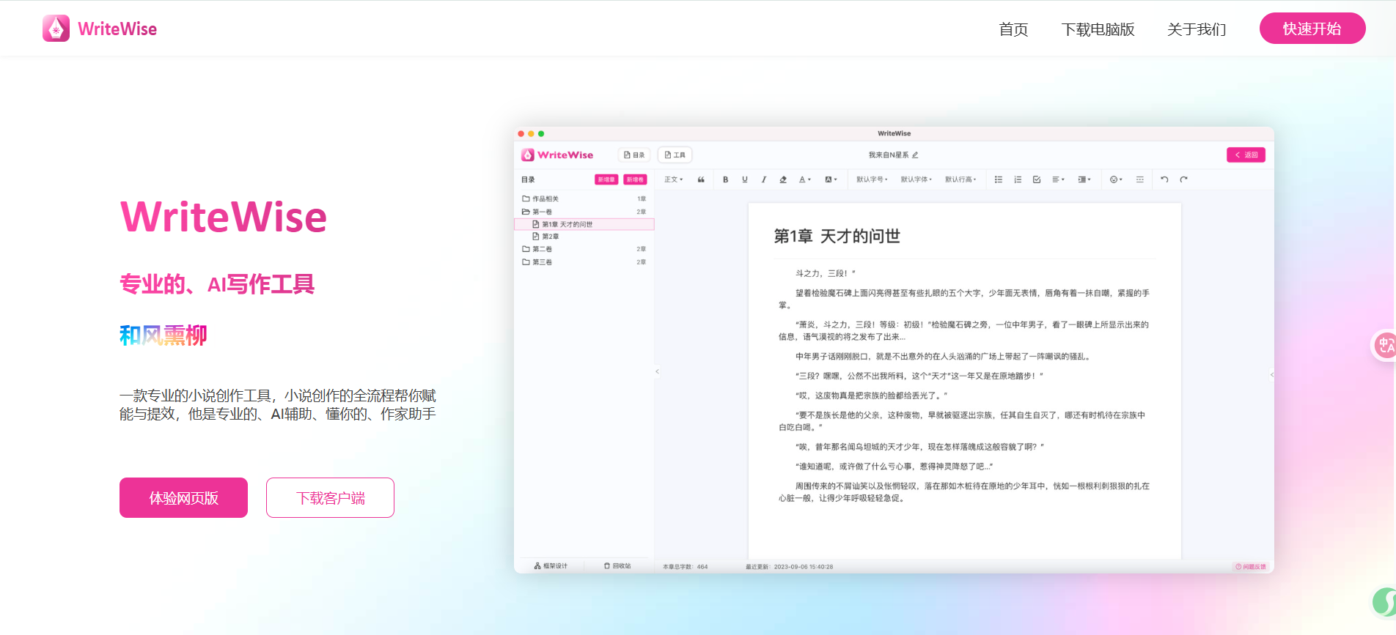
Task: Click the 新增章 button
Action: click(x=606, y=179)
